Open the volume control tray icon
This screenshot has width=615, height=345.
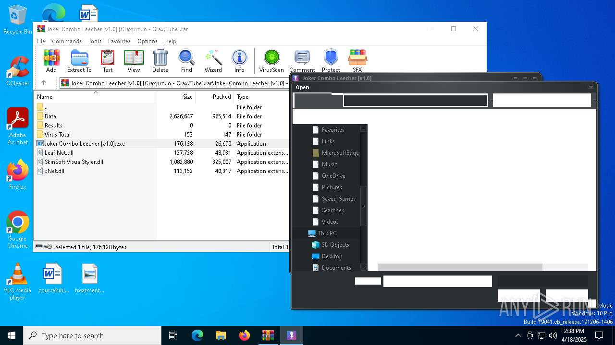pos(553,335)
